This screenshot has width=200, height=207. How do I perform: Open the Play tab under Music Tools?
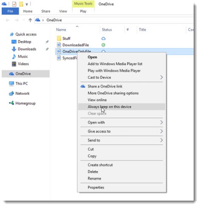[83, 11]
